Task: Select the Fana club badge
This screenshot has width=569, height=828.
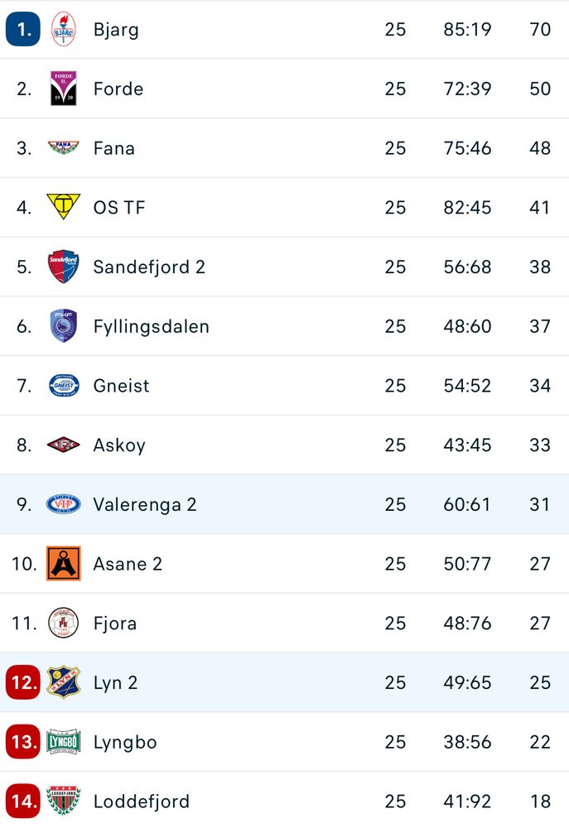Action: [64, 147]
